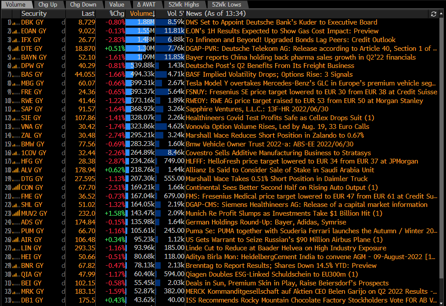Select security BAYN GY

click(x=34, y=57)
